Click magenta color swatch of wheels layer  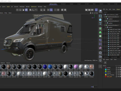106,67
